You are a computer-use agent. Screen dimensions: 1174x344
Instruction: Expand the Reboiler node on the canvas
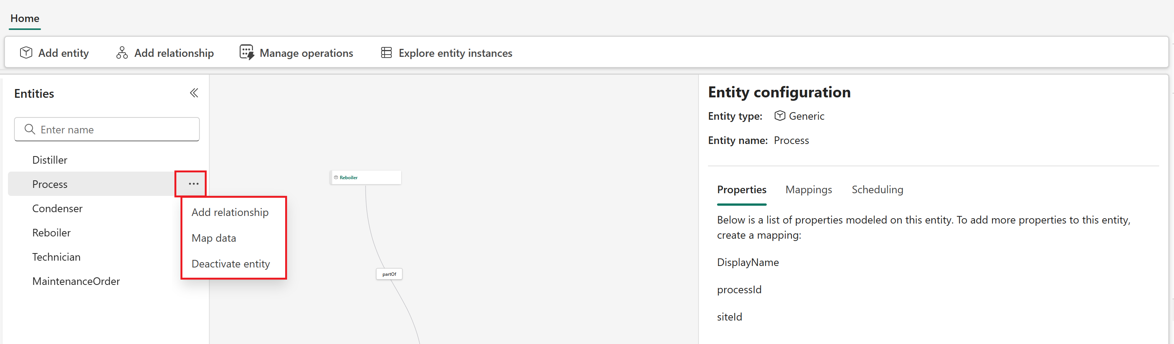tap(366, 177)
